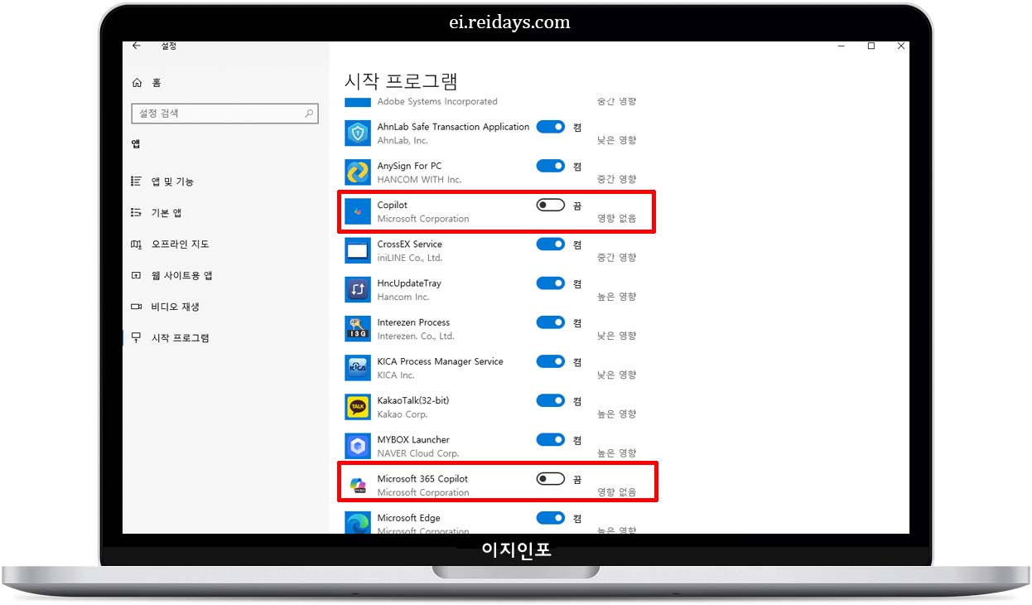Toggle off AnySign For PC startup
Viewport: 1032px width, 605px height.
pos(550,166)
